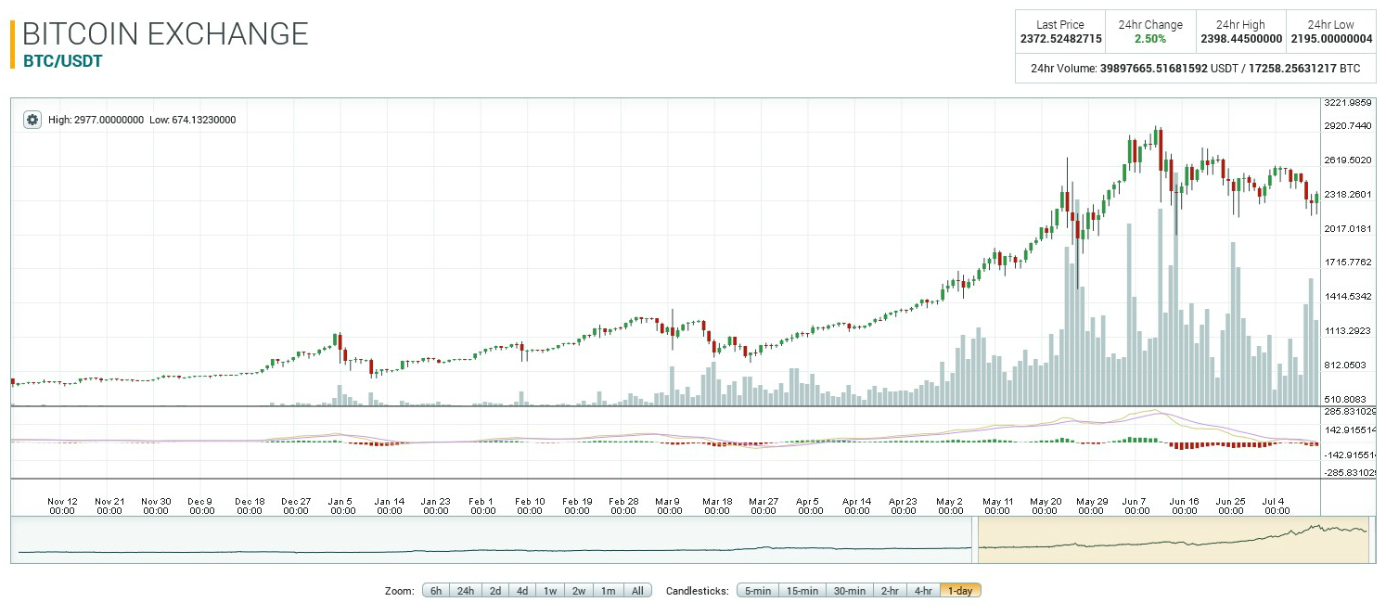Viewport: 1386px width, 615px height.
Task: Switch candlesticks to 2-hr
Action: point(890,591)
